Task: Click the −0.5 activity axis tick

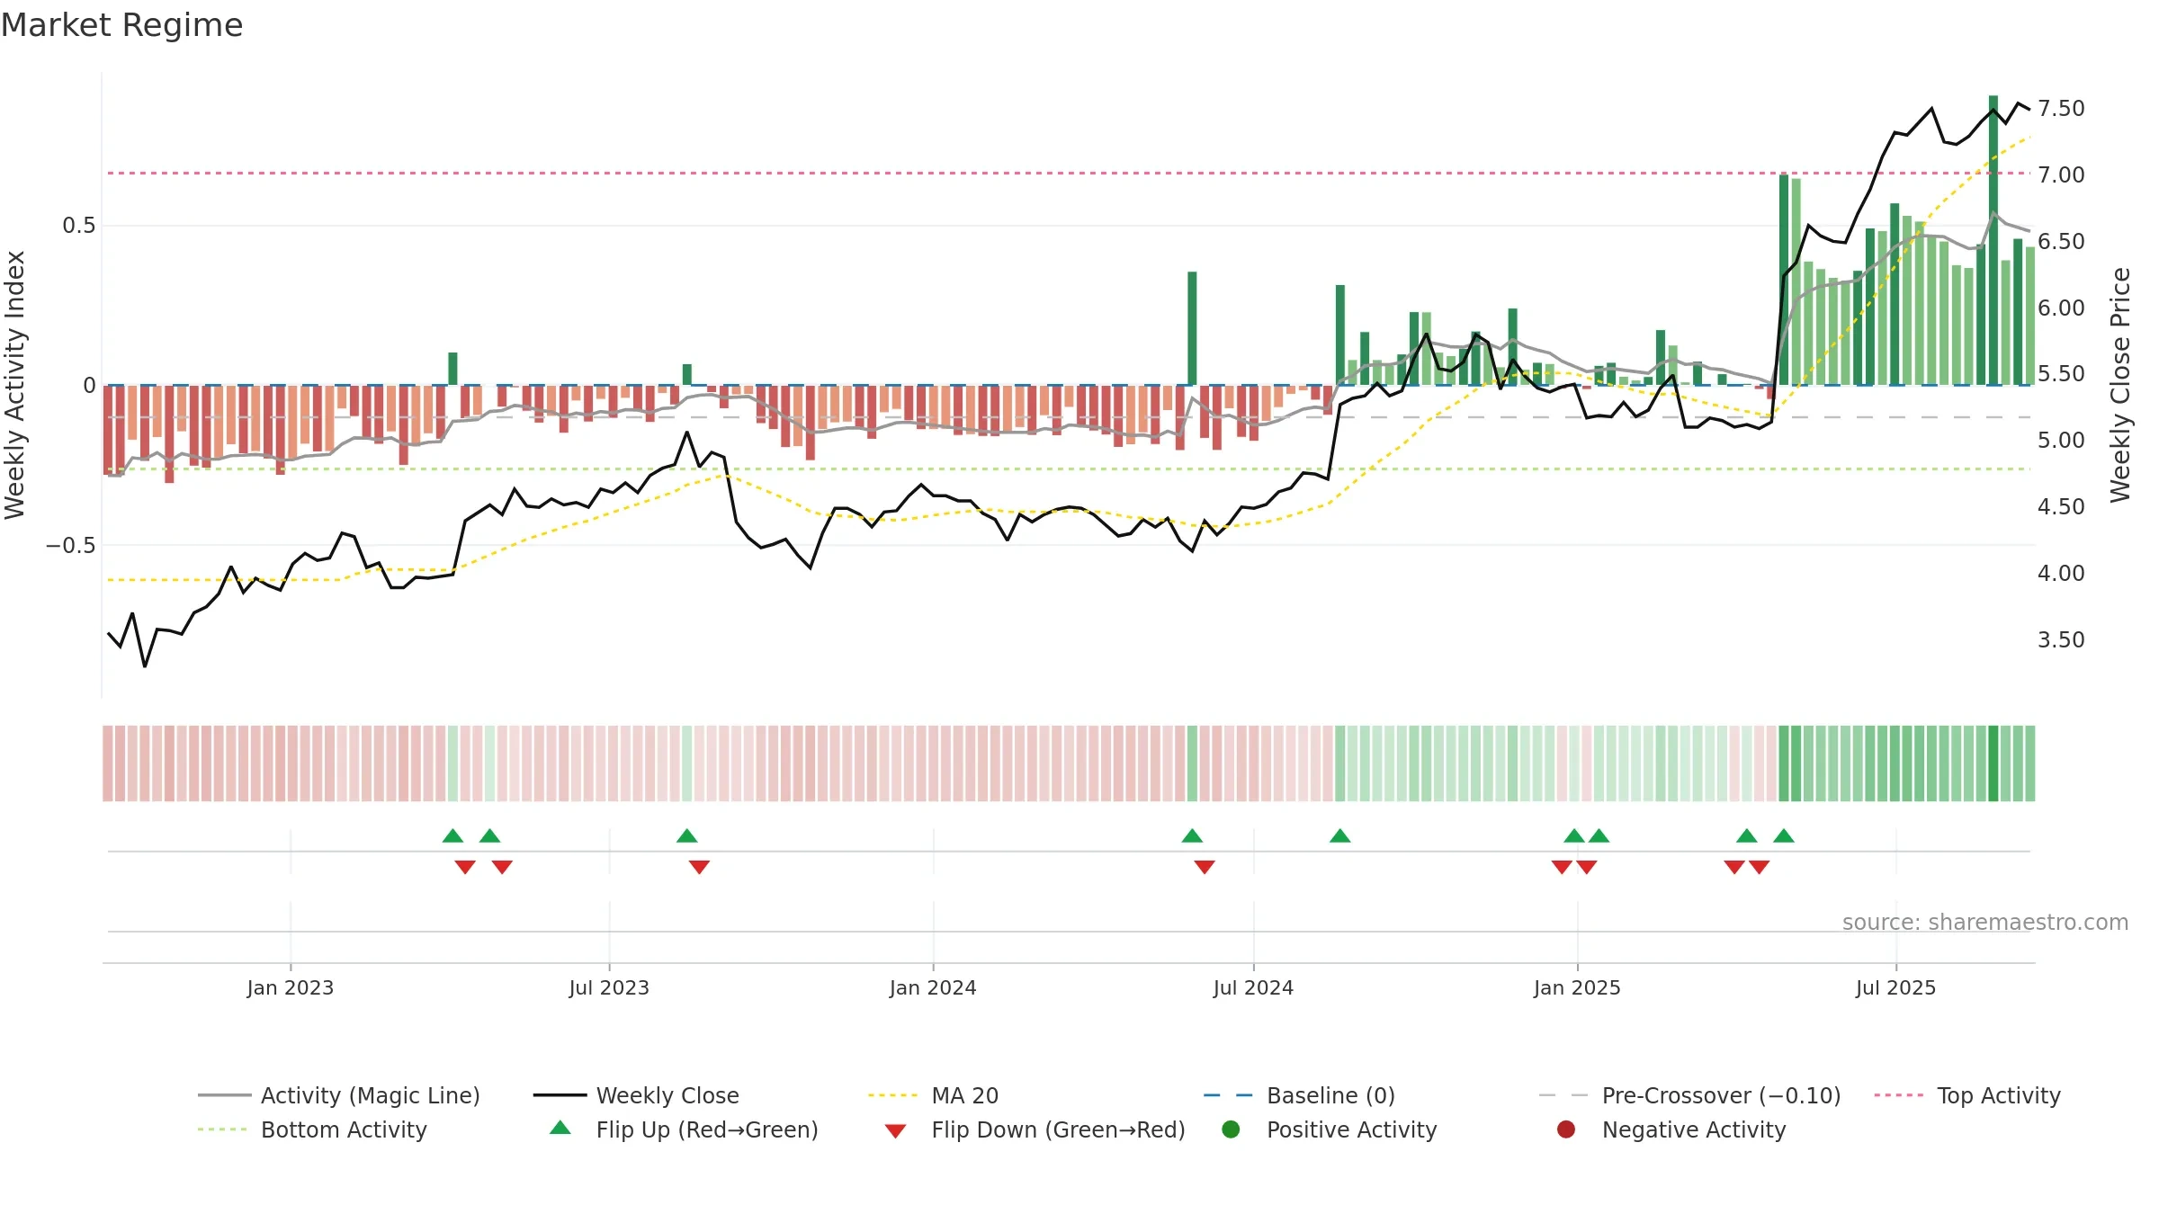Action: (x=70, y=546)
